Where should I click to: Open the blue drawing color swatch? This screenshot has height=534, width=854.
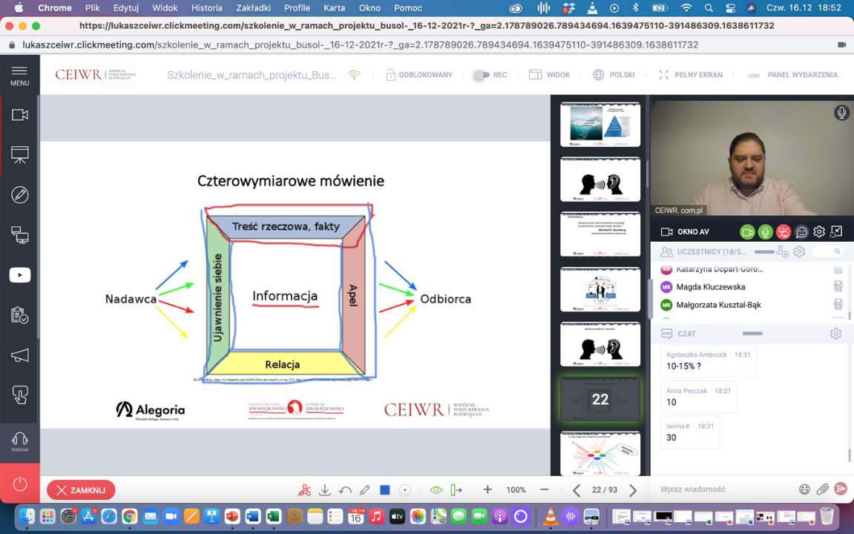[x=385, y=490]
